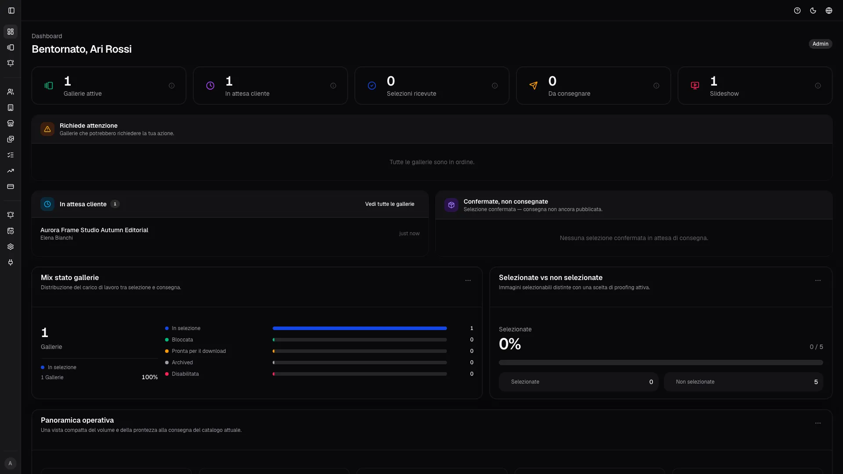The height and width of the screenshot is (474, 843).
Task: Open the store icon in the sidebar
Action: coord(11,123)
